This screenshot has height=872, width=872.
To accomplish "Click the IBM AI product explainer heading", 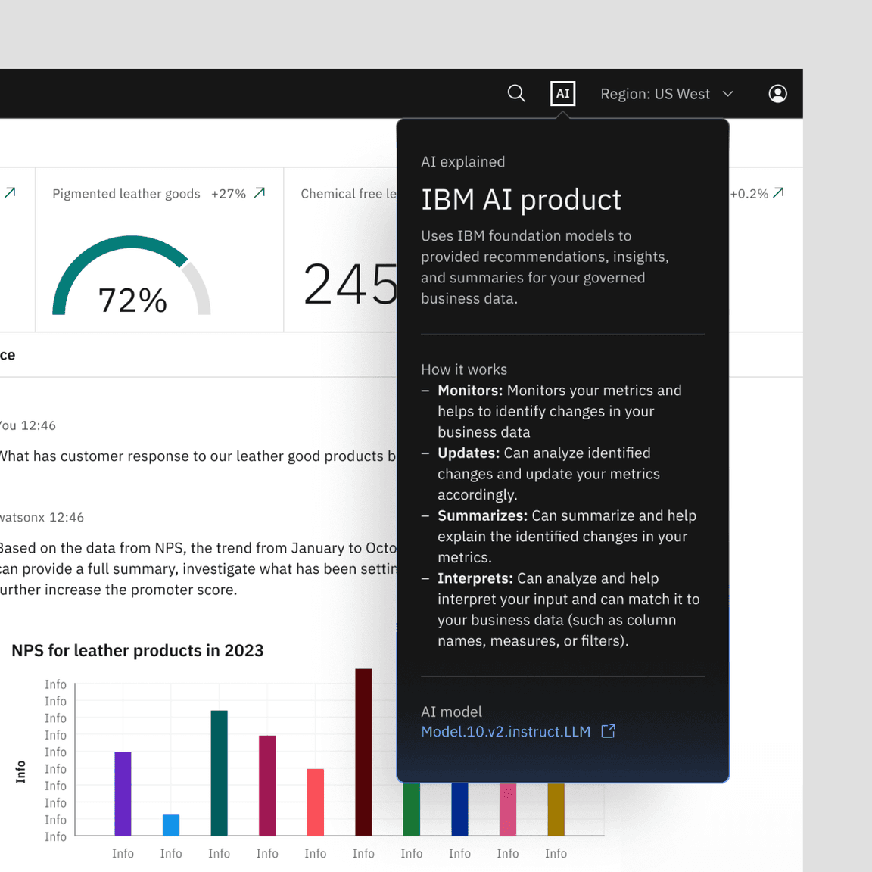I will pos(521,199).
